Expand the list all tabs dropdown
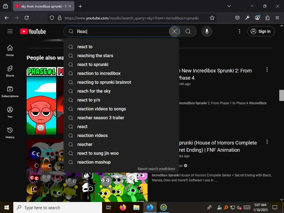Image resolution: width=284 pixels, height=213 pixels. (229, 6)
